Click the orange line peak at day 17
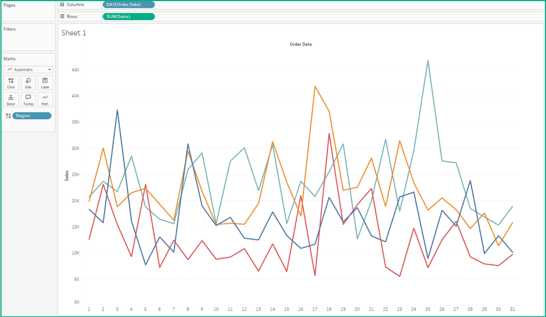Screen dimensions: 546x317 point(315,86)
